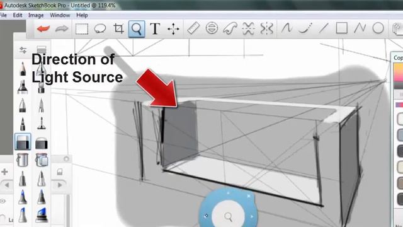
Task: Select the cream beige color swatch
Action: tap(400, 167)
